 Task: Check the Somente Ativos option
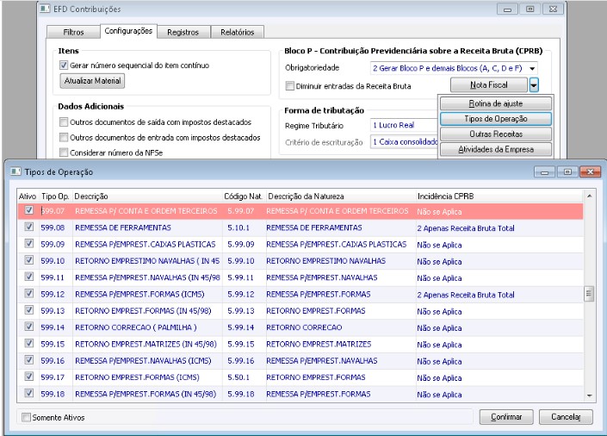coord(26,417)
